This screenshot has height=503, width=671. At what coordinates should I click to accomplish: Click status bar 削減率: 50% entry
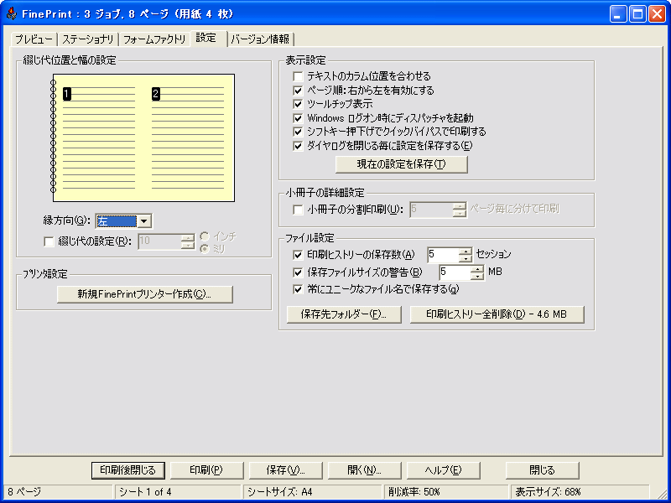tap(446, 492)
